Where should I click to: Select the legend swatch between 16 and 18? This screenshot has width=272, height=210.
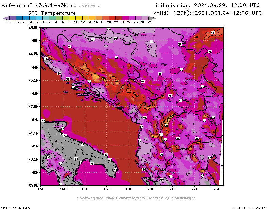[x=99, y=18]
